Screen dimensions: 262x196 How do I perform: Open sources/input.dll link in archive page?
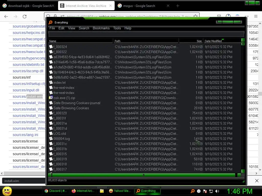26,90
